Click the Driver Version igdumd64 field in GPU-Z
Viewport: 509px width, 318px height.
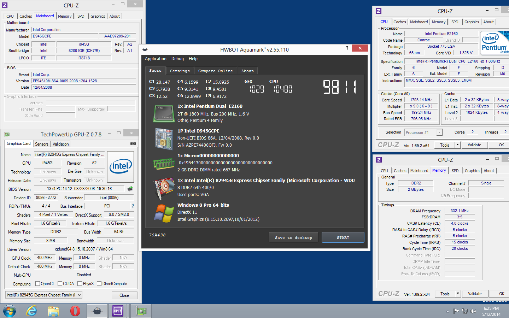pyautogui.click(x=84, y=249)
